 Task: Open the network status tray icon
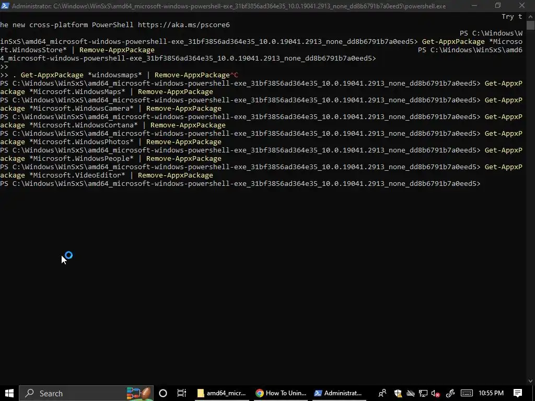(423, 393)
